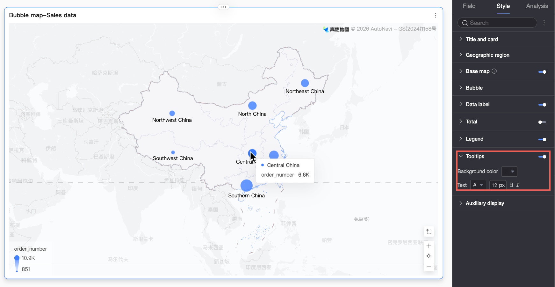Click the Search field in the Style panel
This screenshot has height=287, width=555.
pos(497,23)
